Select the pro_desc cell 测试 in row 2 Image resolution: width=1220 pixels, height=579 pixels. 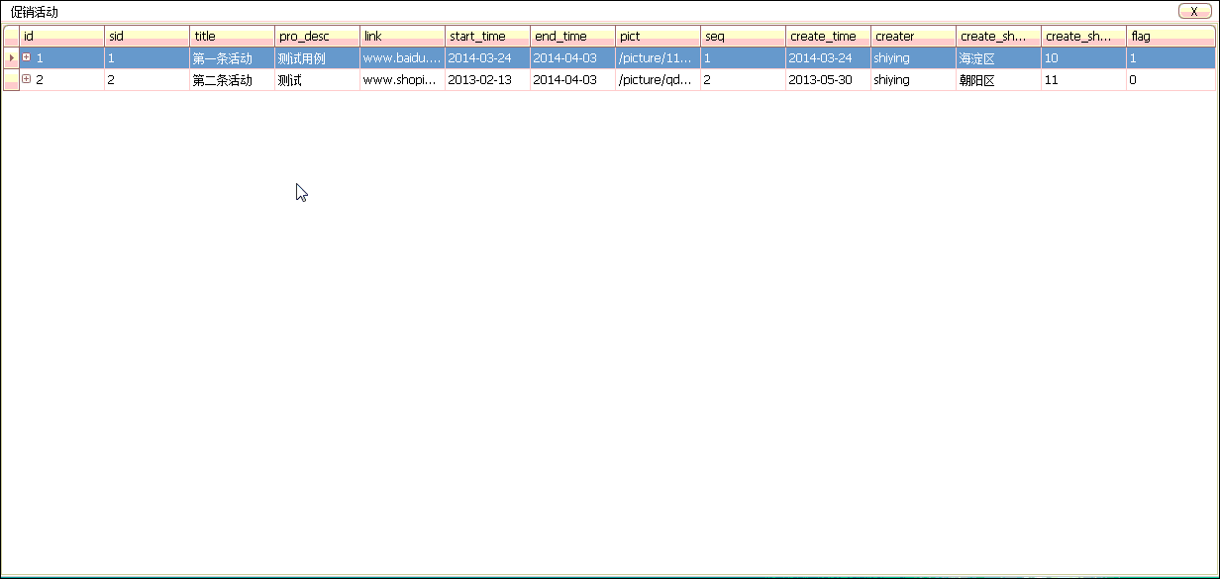[317, 80]
